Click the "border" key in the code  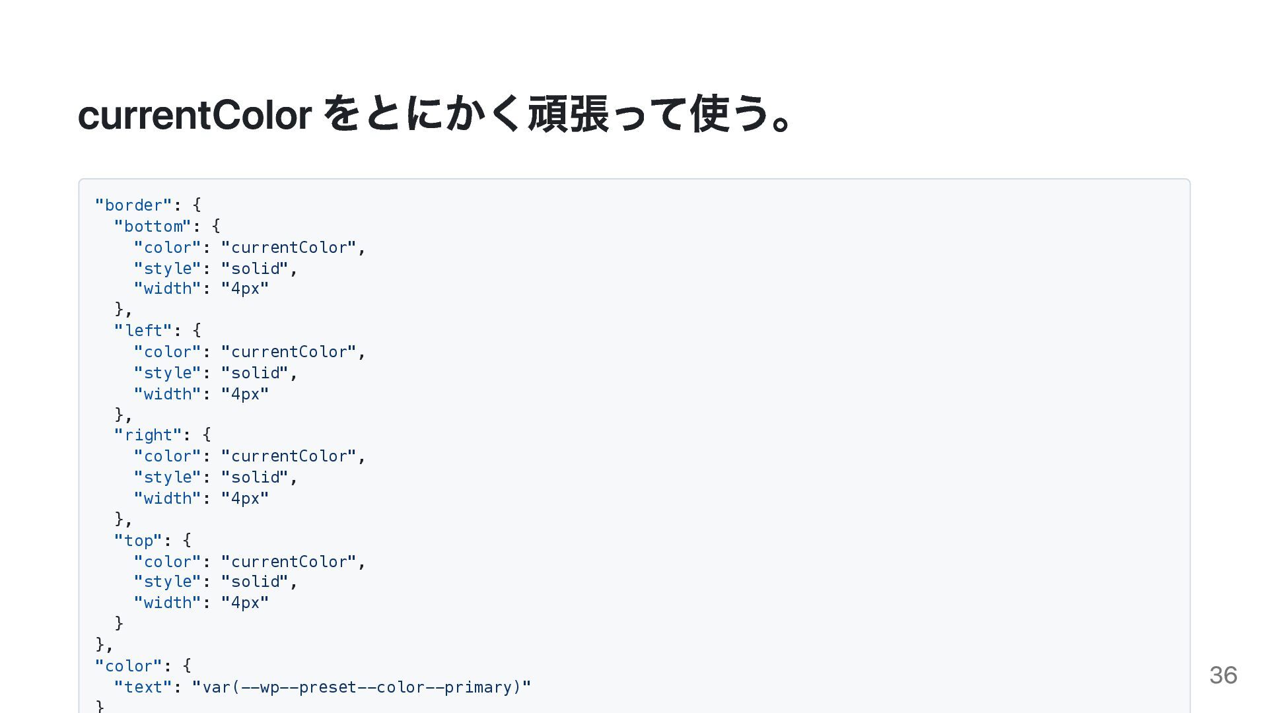[x=133, y=205]
